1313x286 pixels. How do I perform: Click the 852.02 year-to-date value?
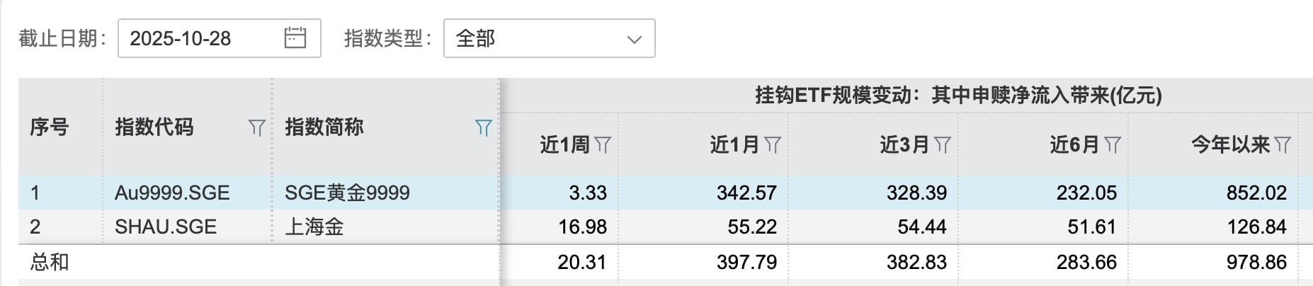(1256, 193)
